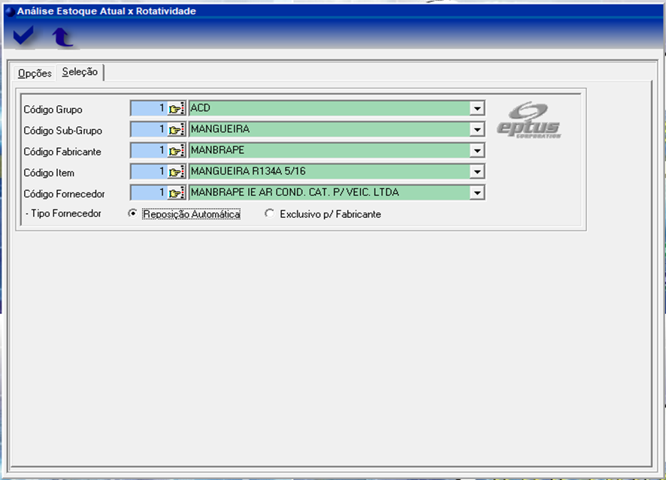
Task: Click the Código Grupo number input field
Action: [148, 109]
